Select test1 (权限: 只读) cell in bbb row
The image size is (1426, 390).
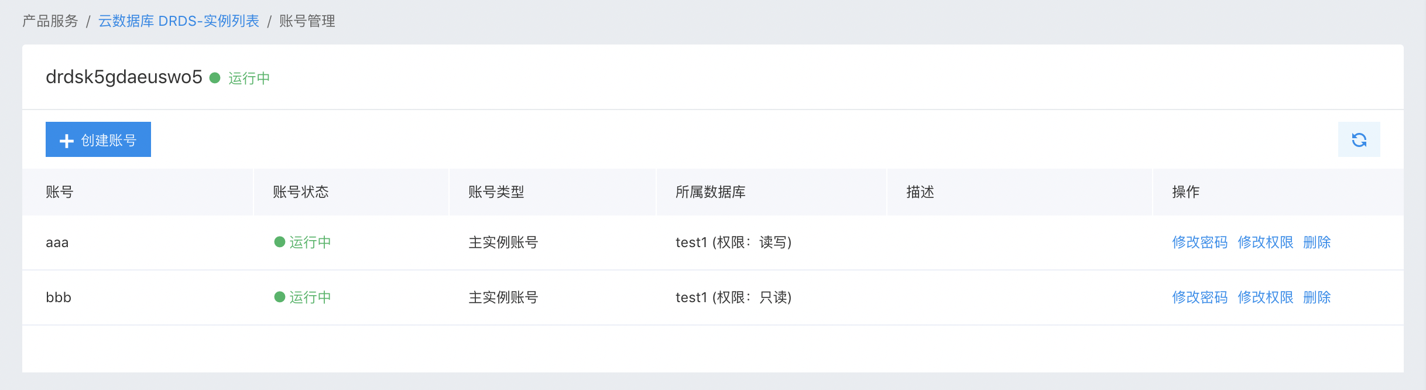(x=733, y=297)
